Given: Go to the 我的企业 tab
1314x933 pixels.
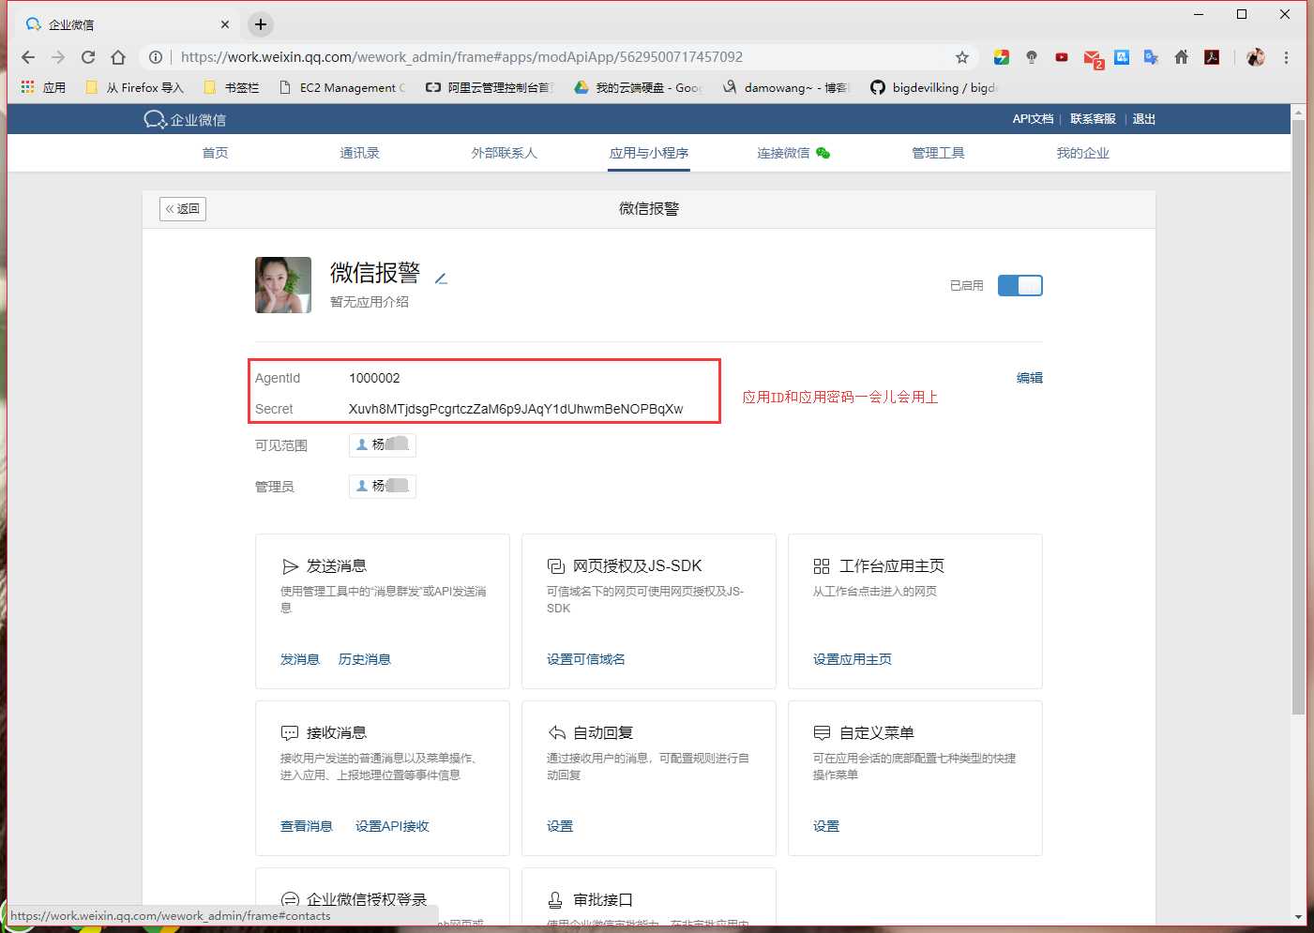Looking at the screenshot, I should [1082, 153].
